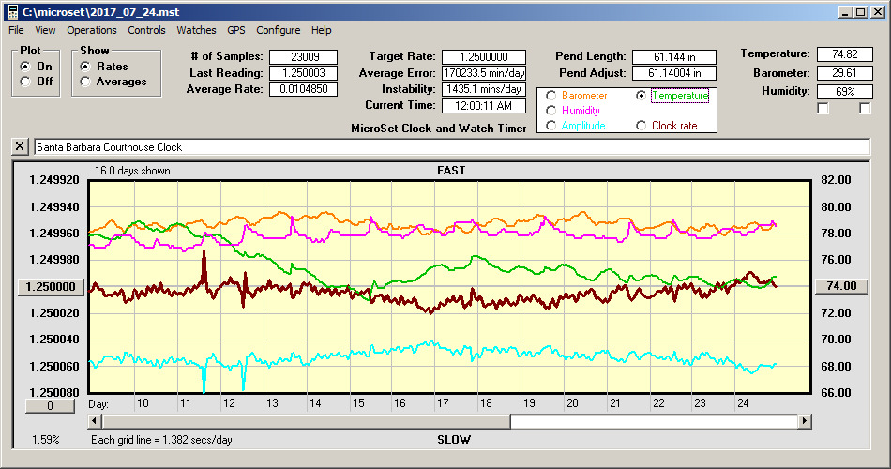The image size is (891, 469).
Task: Select Show Rates radio button
Action: 85,67
